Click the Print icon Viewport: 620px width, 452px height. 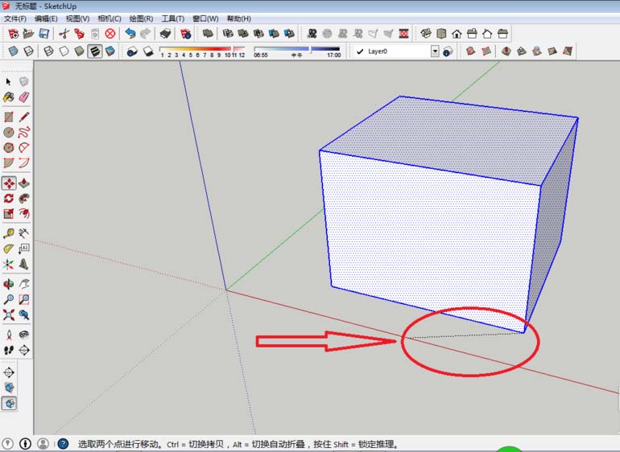[x=165, y=34]
